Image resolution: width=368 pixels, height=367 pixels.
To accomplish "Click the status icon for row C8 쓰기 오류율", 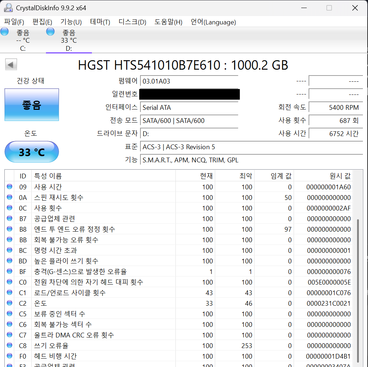I will (x=9, y=345).
